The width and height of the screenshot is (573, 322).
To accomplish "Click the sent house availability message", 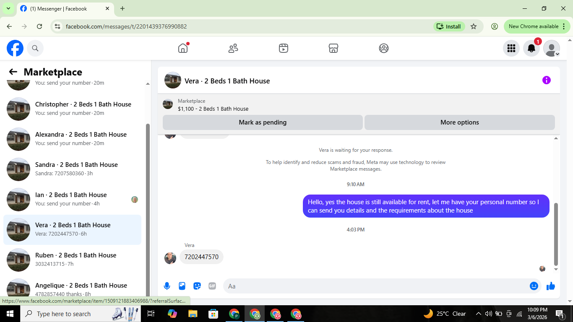I will pos(426,206).
